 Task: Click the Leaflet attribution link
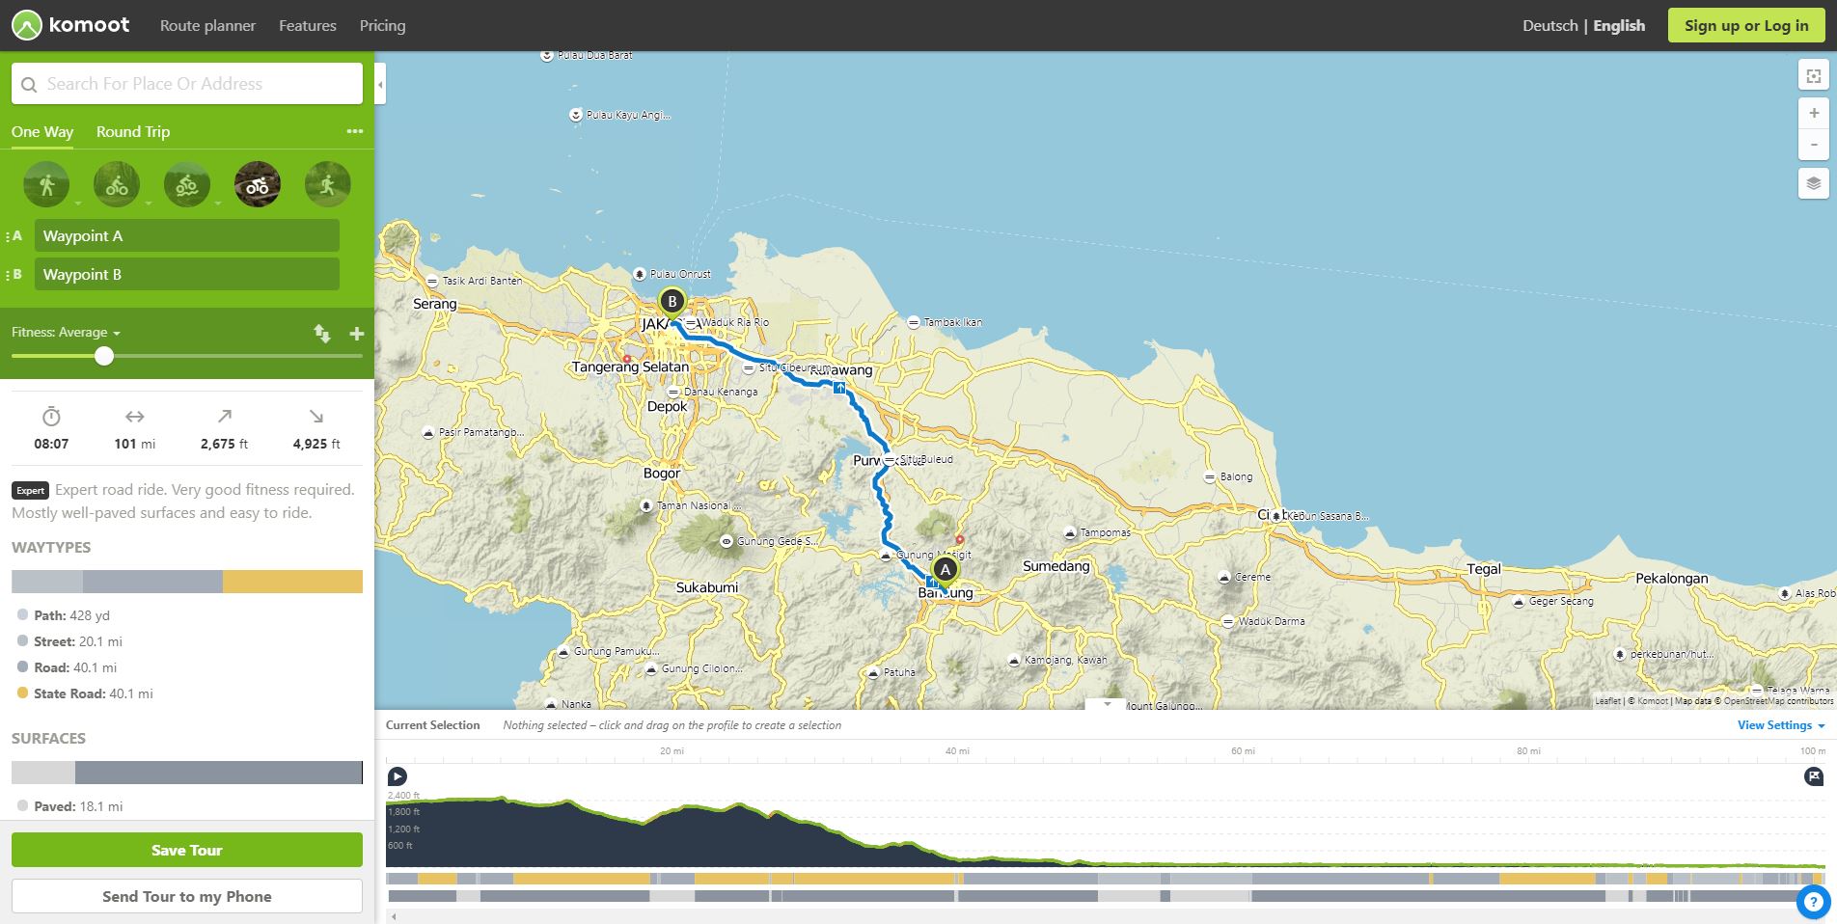click(1607, 701)
